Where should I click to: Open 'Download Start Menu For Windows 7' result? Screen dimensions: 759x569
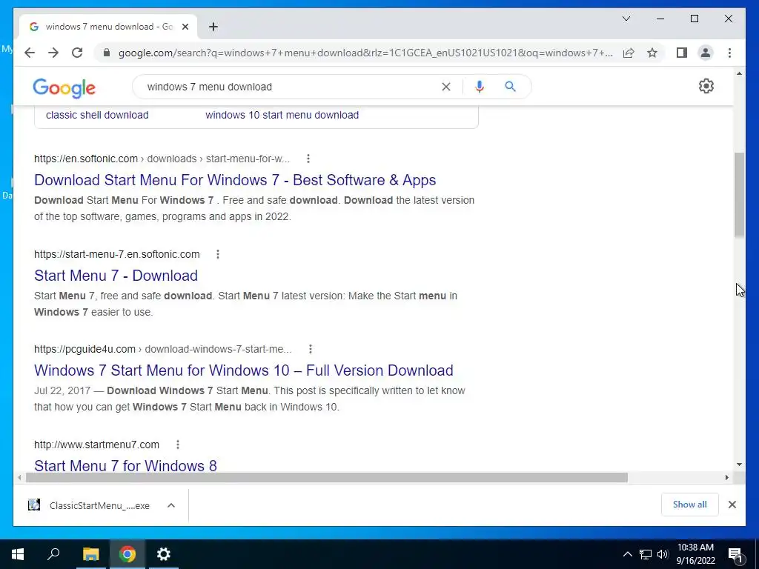click(x=235, y=180)
